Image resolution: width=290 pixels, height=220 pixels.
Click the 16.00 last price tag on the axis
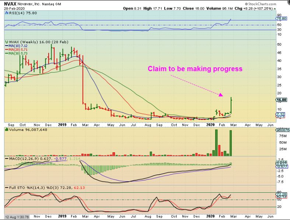pyautogui.click(x=281, y=100)
